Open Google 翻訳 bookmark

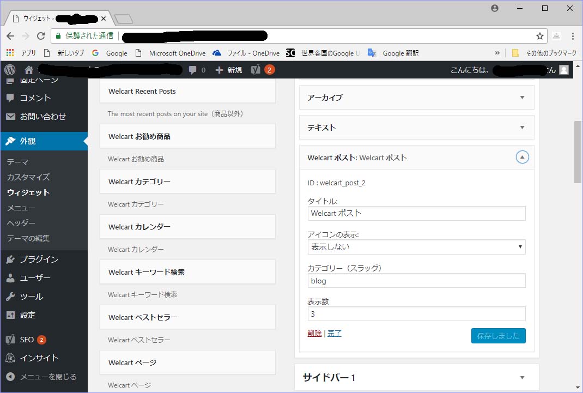click(393, 53)
